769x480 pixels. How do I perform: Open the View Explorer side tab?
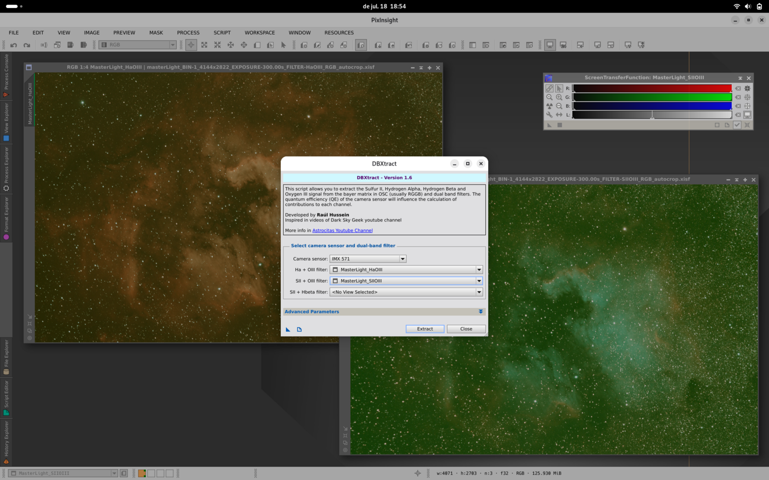pos(6,122)
